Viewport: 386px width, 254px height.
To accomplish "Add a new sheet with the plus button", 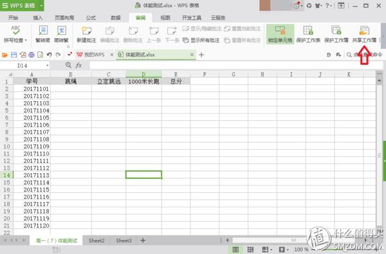I will [x=143, y=240].
